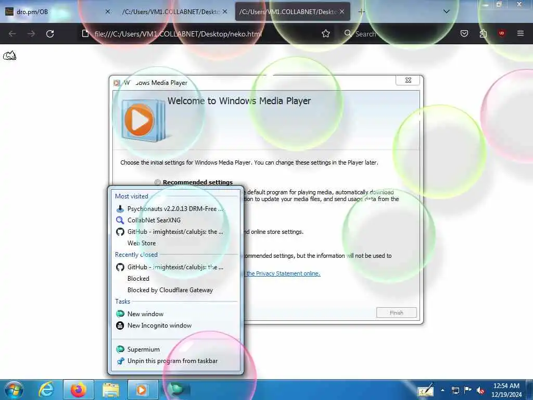Launch Supermium from the jump list

pos(175,349)
